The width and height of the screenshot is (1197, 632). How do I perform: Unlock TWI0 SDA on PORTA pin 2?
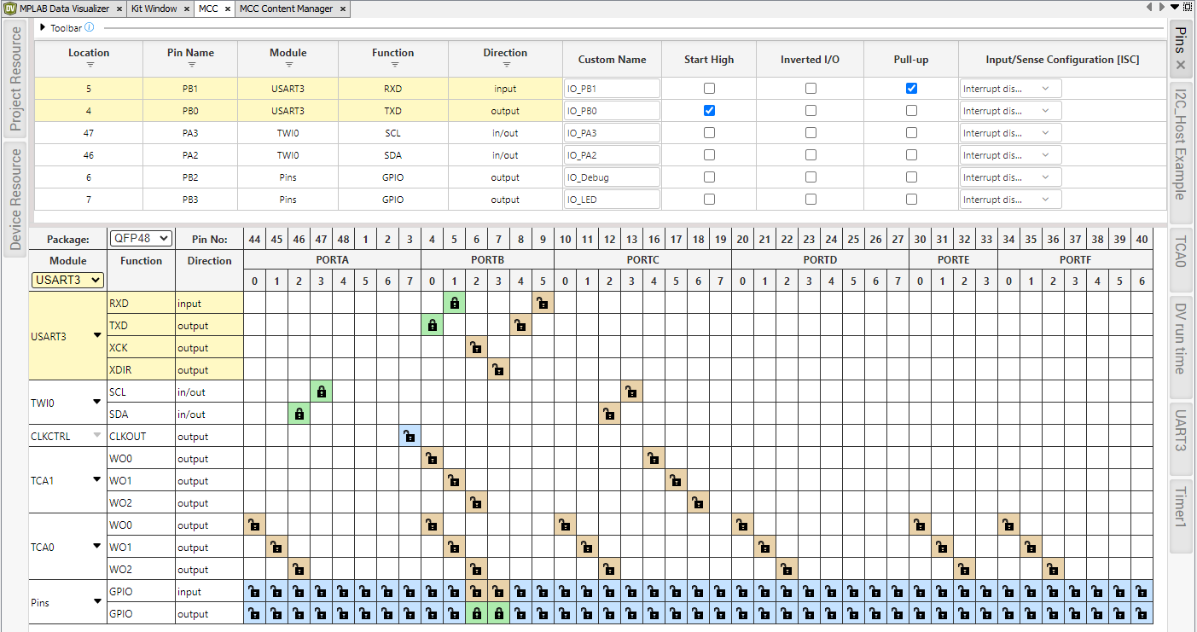pyautogui.click(x=299, y=414)
